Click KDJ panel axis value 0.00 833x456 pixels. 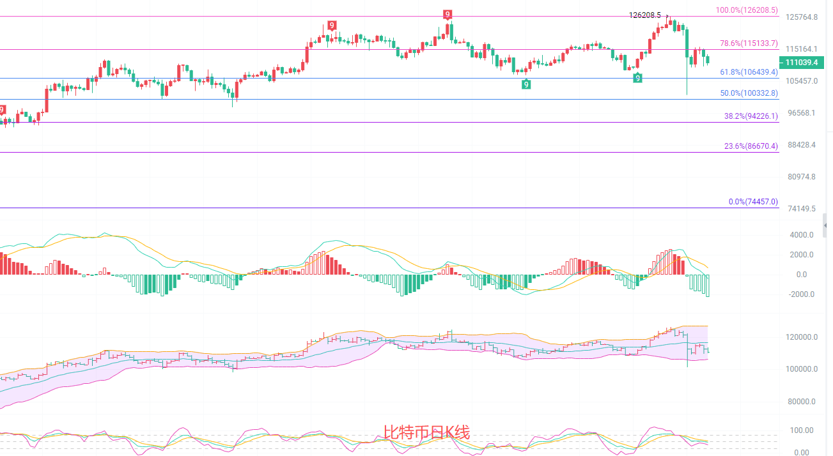pyautogui.click(x=803, y=452)
